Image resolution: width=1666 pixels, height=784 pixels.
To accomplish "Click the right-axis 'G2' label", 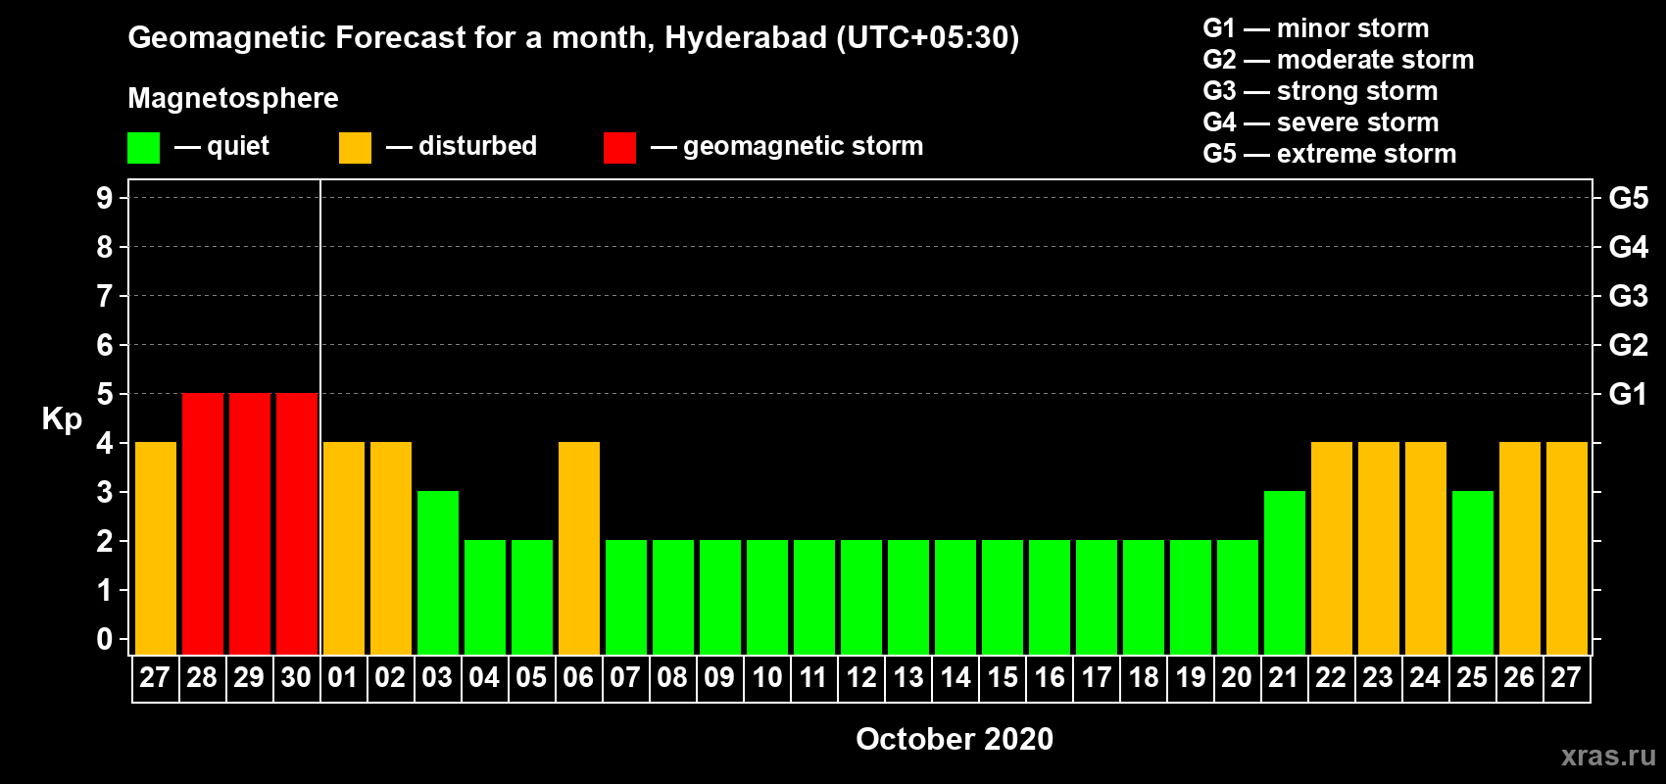I will [x=1629, y=345].
